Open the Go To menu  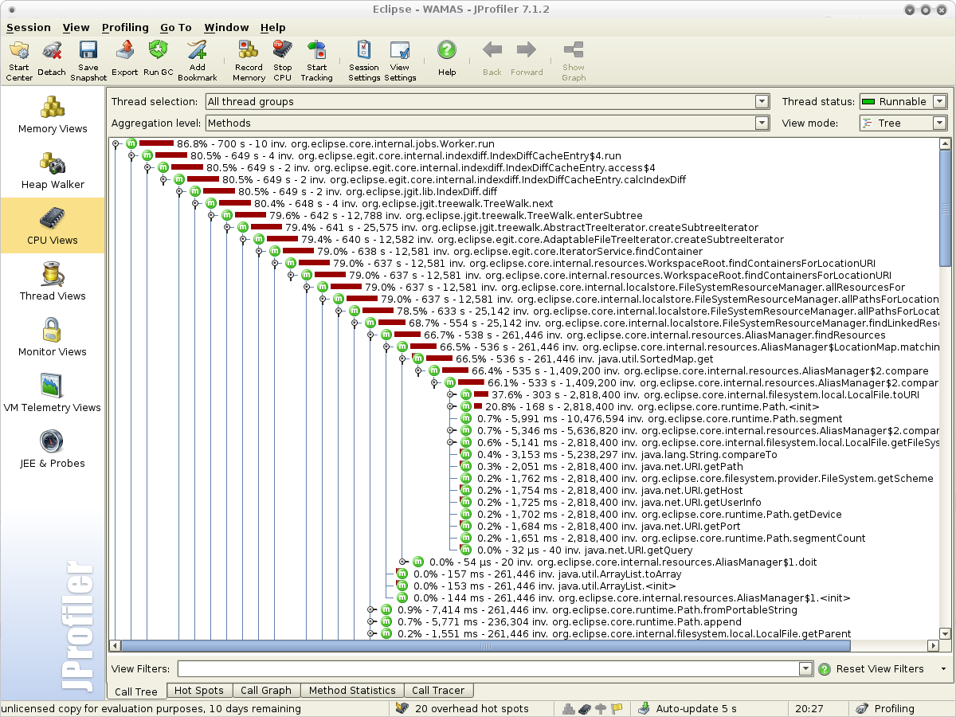(x=176, y=27)
